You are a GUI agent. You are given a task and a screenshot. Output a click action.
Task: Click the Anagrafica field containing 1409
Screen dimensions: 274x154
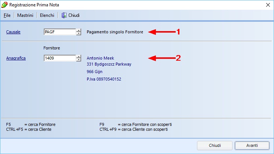[x=59, y=58]
